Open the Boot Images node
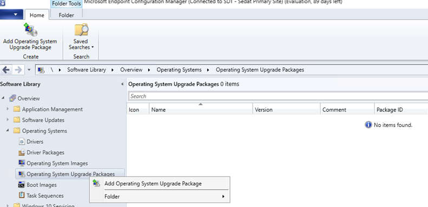The width and height of the screenshot is (428, 207). point(42,185)
